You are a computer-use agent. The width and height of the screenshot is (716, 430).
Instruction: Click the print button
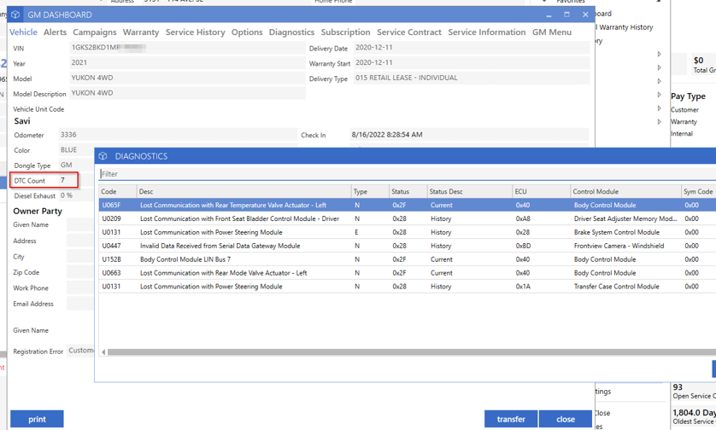(37, 419)
